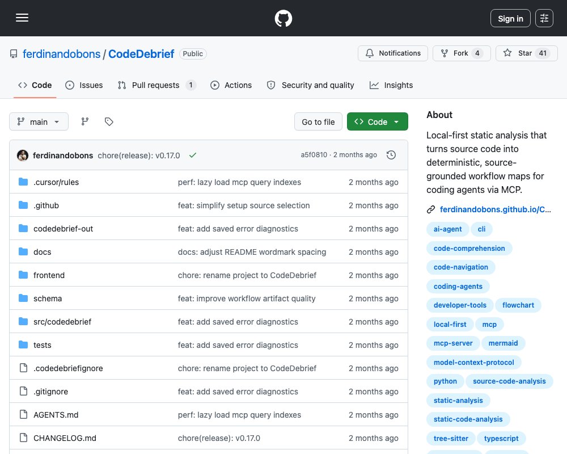This screenshot has height=454, width=567.
Task: Open the codedebrief-out folder
Action: 64,229
